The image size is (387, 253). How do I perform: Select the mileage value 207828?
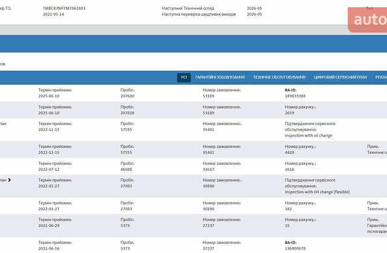tap(128, 113)
